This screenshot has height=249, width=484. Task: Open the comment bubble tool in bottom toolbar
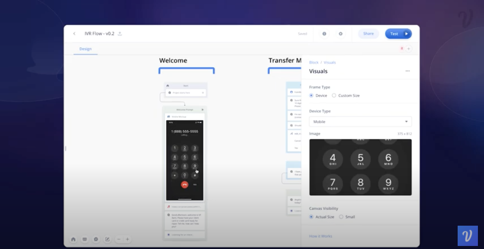point(96,239)
